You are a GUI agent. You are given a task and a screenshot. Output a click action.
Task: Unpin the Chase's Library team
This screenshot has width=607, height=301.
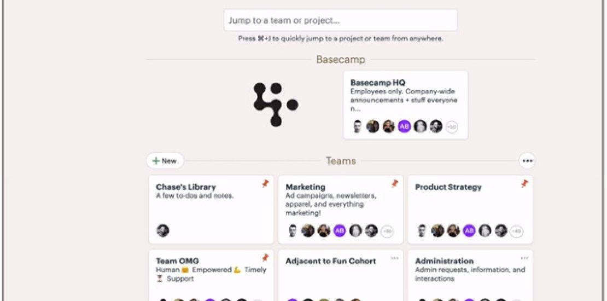(x=265, y=184)
